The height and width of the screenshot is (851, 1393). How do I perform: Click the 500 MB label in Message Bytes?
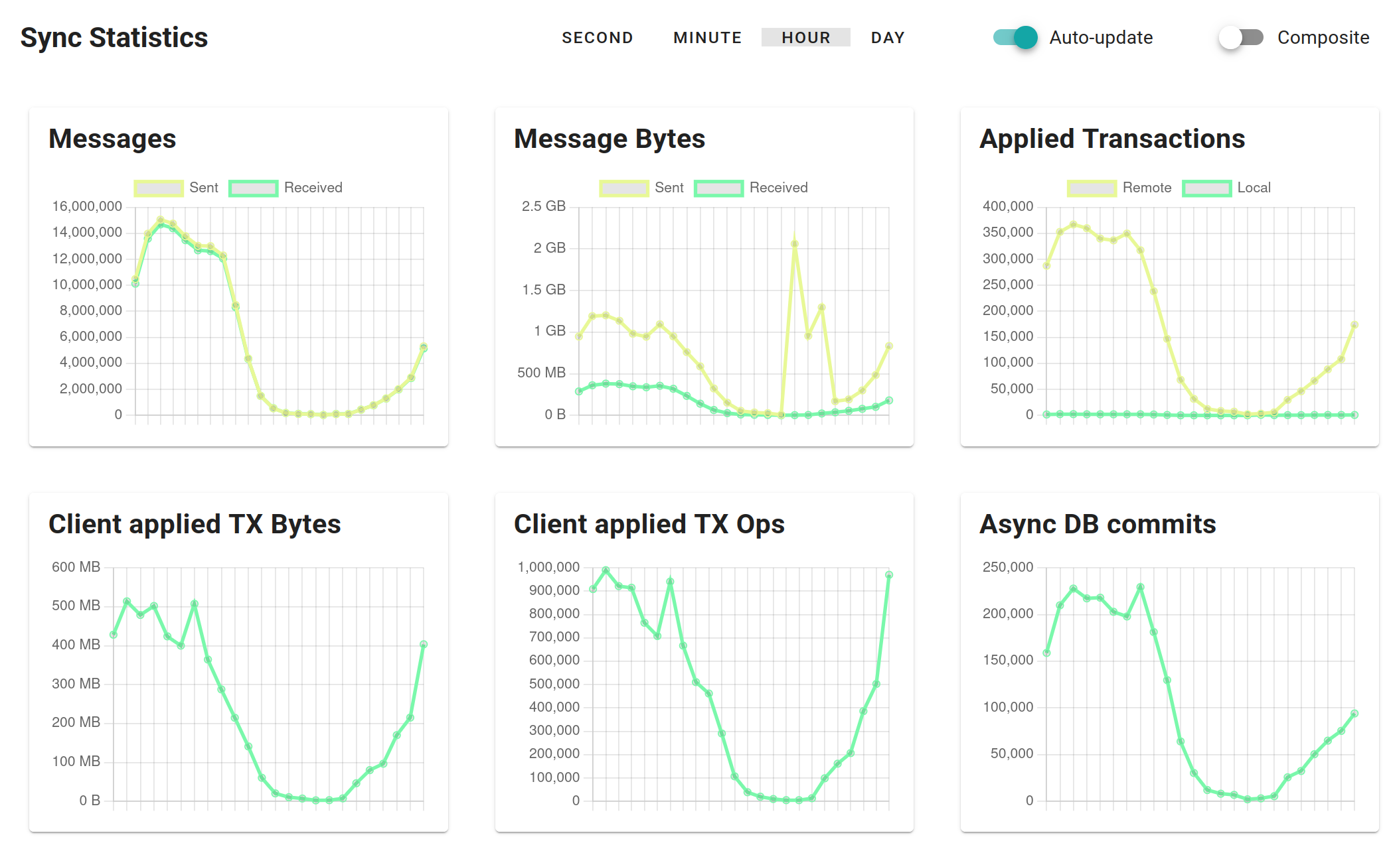(x=542, y=373)
